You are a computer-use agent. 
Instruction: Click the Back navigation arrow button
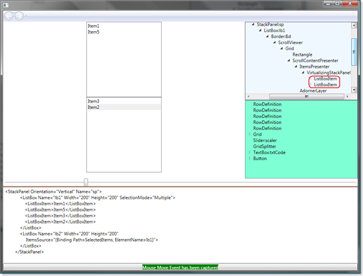9,16
